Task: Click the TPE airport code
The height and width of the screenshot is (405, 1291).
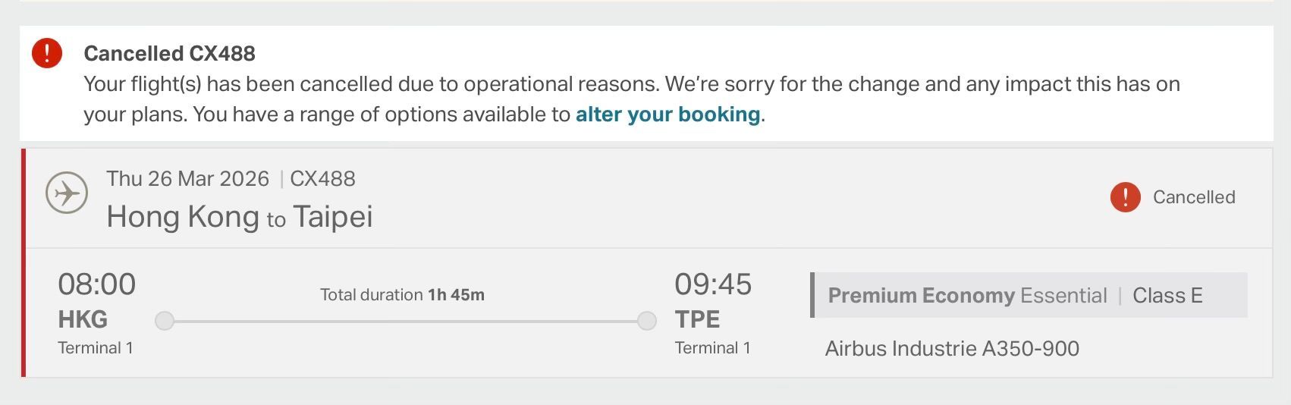Action: point(697,319)
